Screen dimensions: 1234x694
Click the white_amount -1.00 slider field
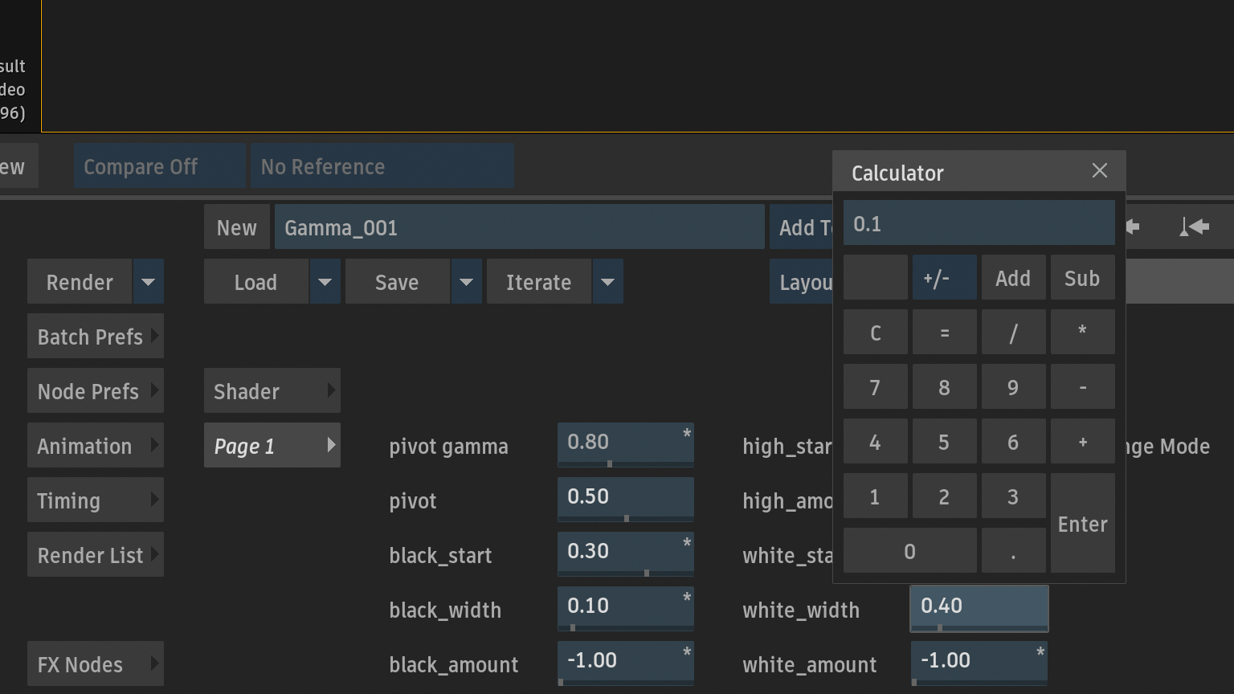[x=979, y=663]
